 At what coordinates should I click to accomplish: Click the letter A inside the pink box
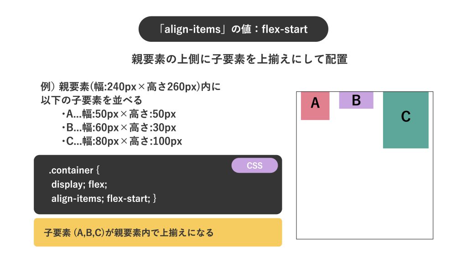pos(315,103)
